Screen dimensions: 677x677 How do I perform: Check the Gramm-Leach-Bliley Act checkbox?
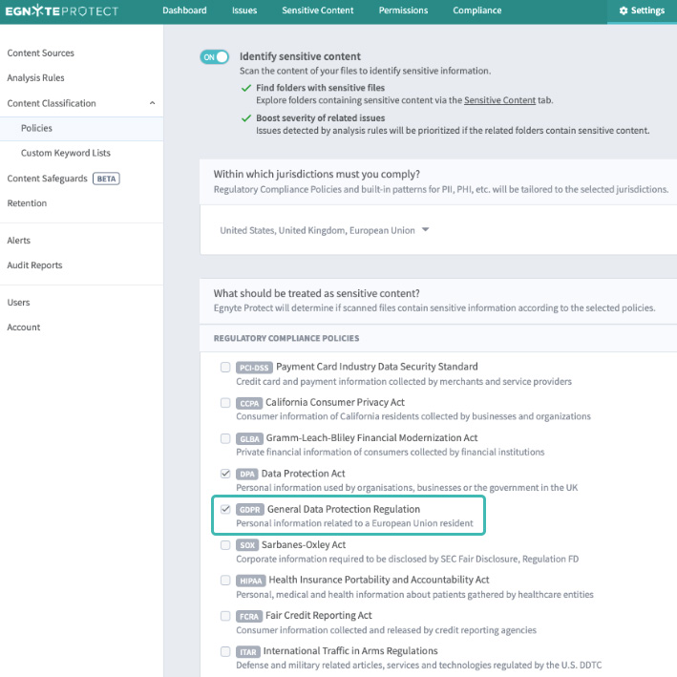pyautogui.click(x=225, y=438)
